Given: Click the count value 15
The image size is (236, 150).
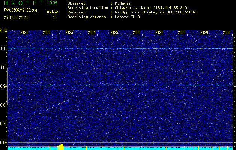Looking at the screenshot, I should click(x=55, y=18).
